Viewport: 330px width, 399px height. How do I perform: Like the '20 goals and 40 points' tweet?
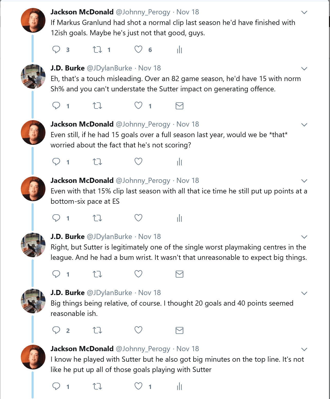[x=138, y=330]
